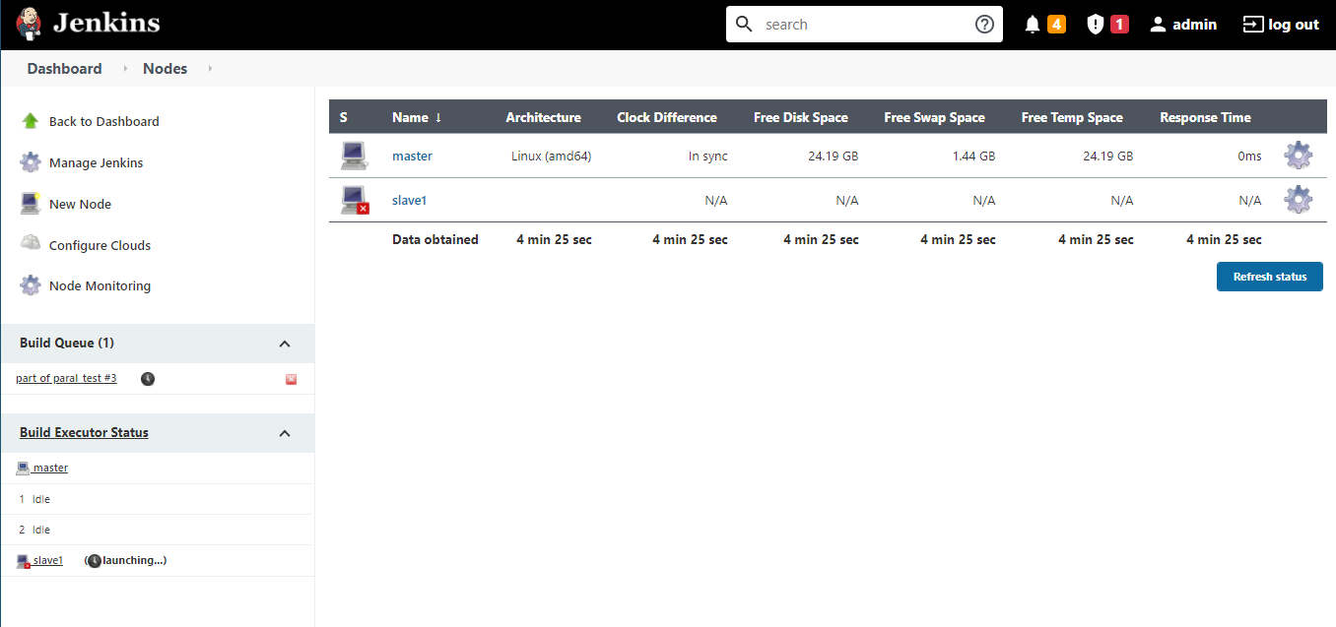Open Configure Clouds sidebar link
Screen dimensions: 1336x627
click(100, 245)
